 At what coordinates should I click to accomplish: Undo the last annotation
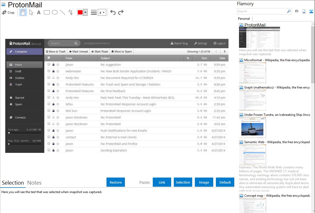coord(113,12)
